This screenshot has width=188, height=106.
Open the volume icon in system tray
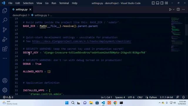174,103
